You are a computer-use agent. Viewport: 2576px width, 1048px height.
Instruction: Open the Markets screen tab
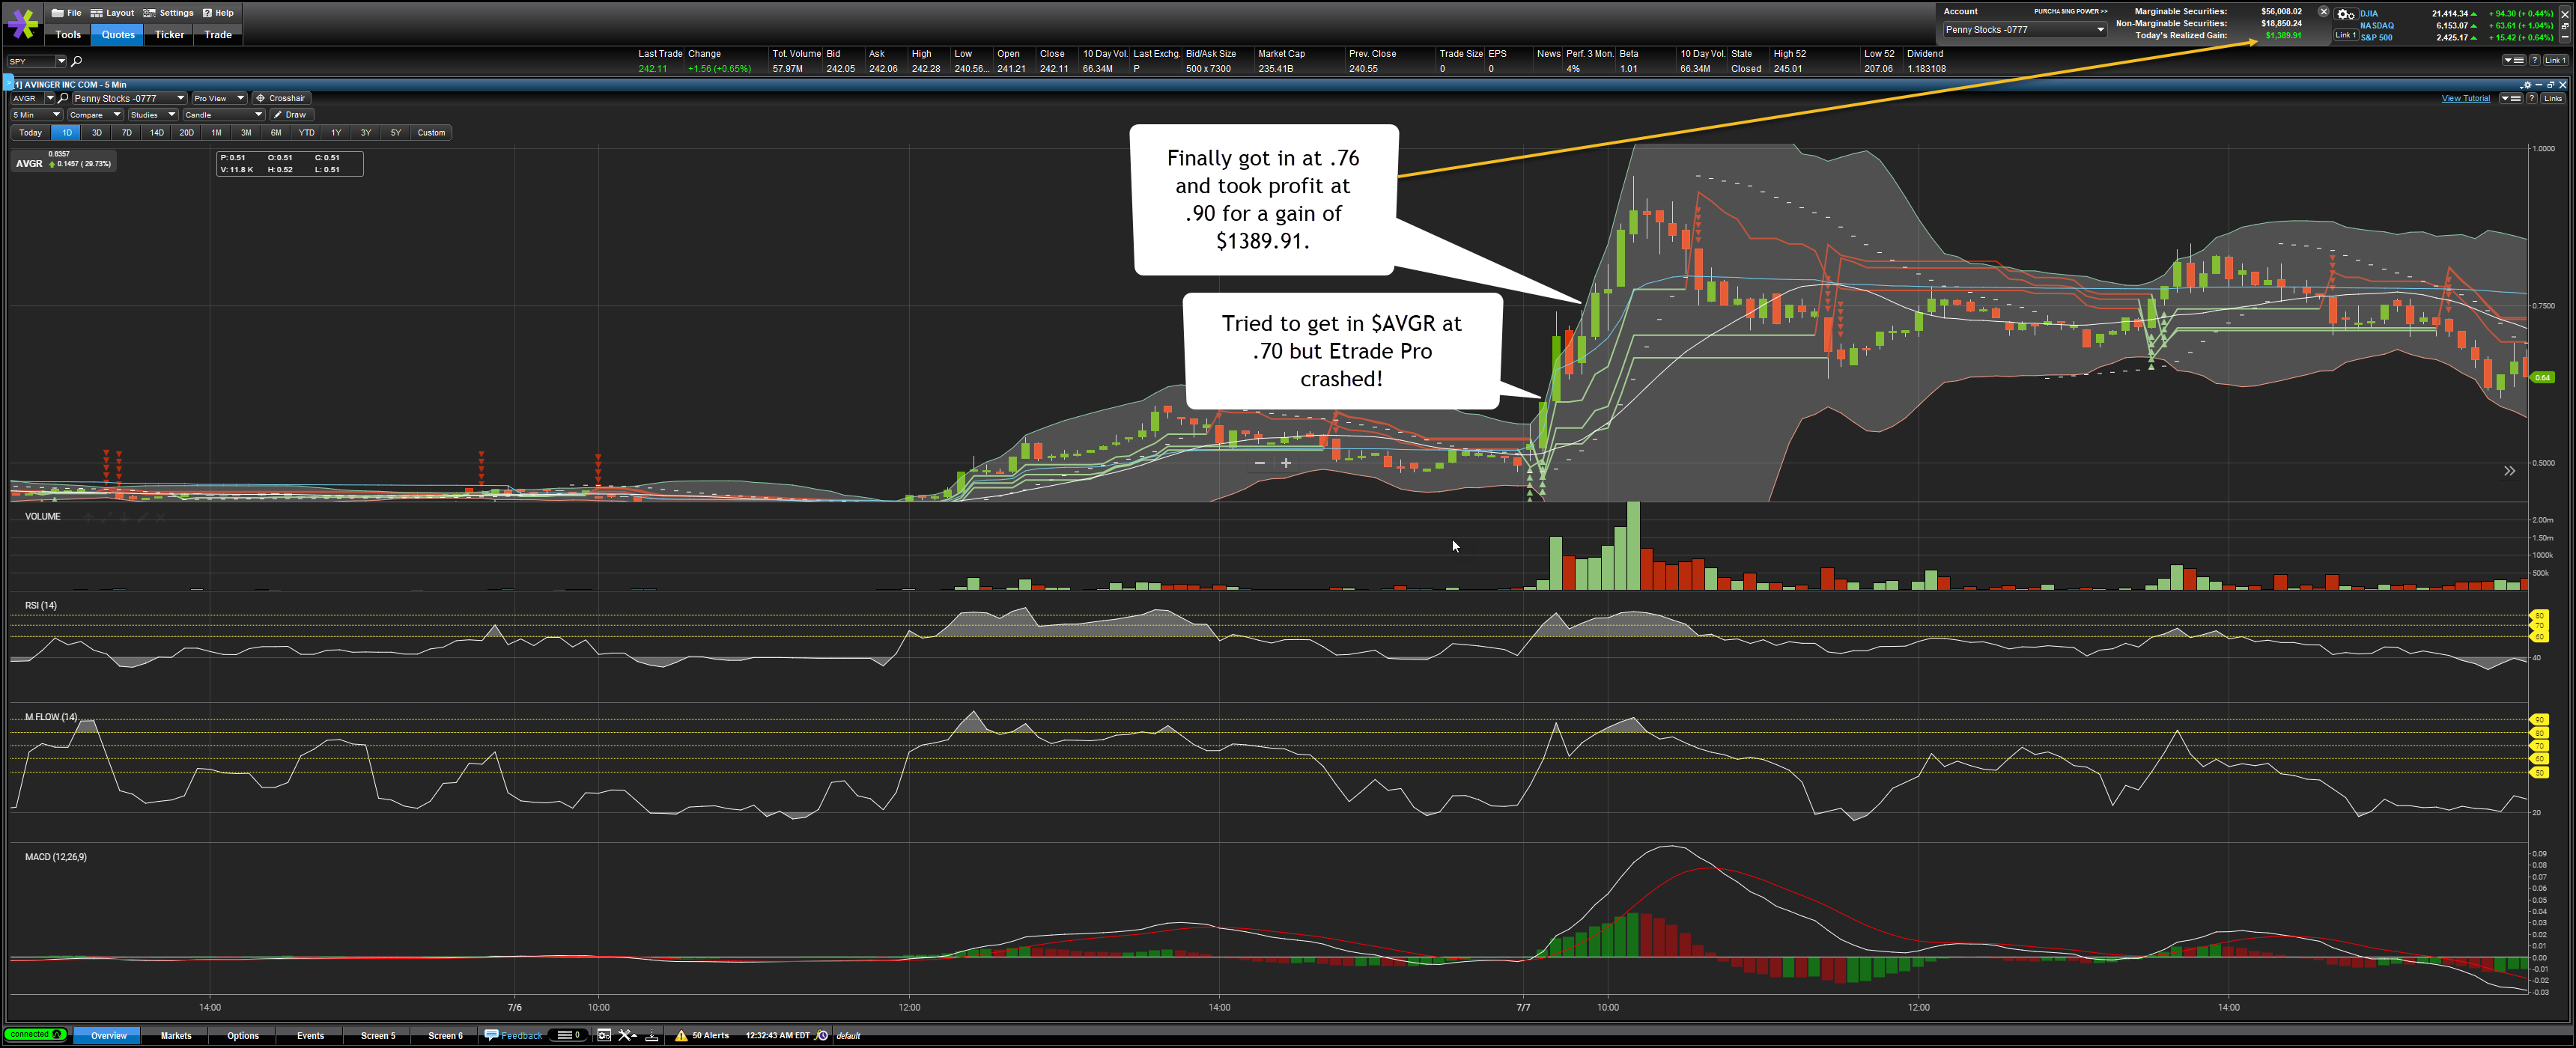176,1035
